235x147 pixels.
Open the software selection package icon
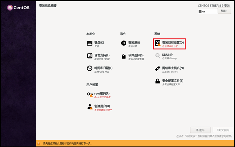coord(124,56)
